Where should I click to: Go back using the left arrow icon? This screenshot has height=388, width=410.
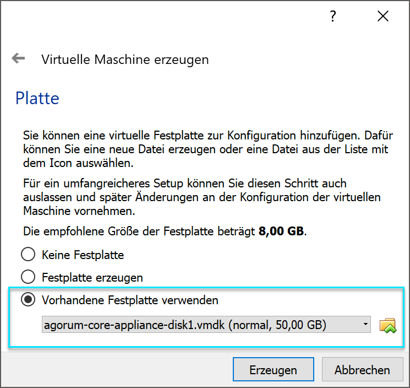18,58
